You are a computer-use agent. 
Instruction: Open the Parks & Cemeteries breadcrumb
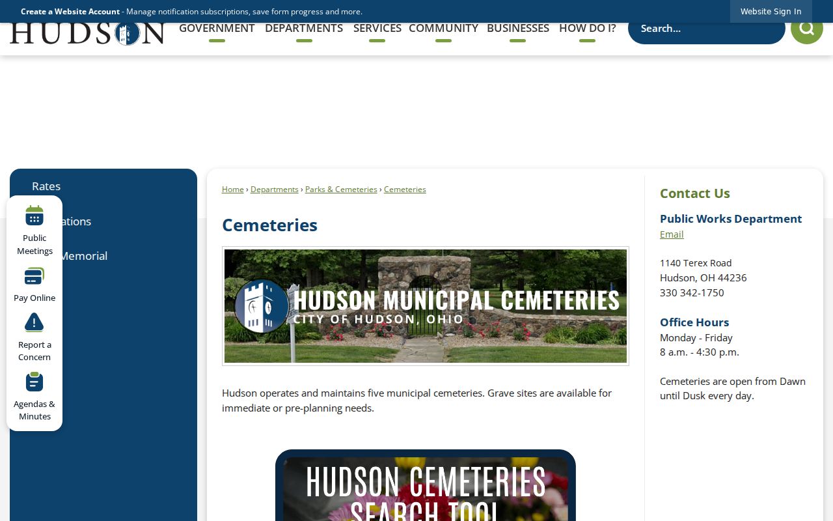point(341,190)
